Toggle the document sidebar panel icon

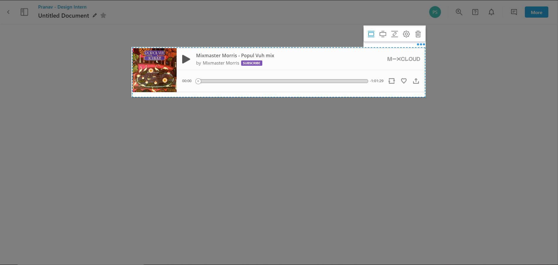pos(24,12)
